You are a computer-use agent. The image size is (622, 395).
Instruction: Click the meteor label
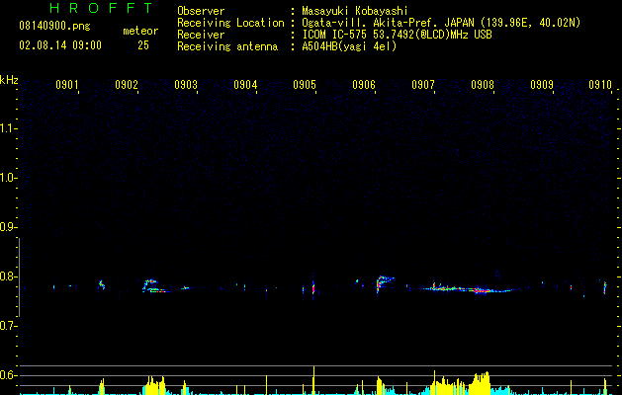pyautogui.click(x=140, y=31)
